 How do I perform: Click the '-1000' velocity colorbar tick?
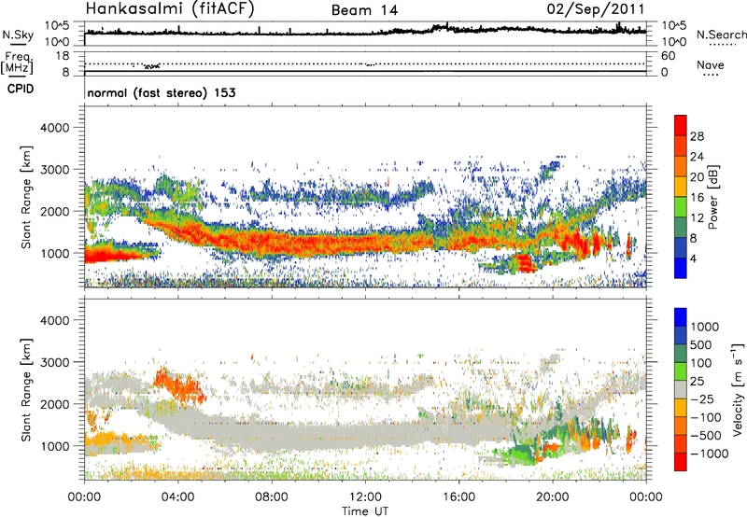tap(710, 454)
